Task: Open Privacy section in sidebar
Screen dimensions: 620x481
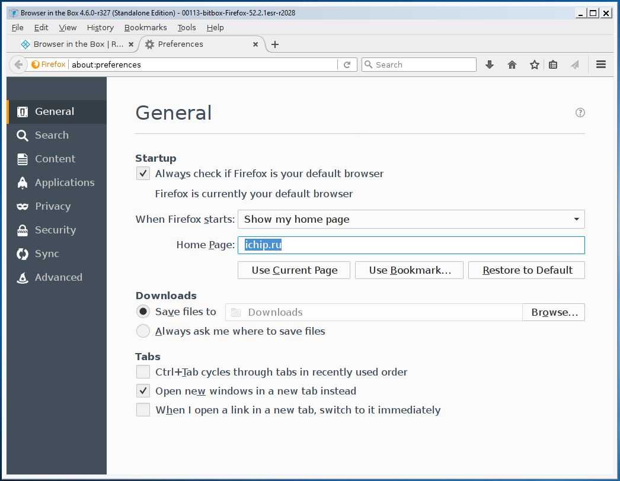Action: click(52, 206)
